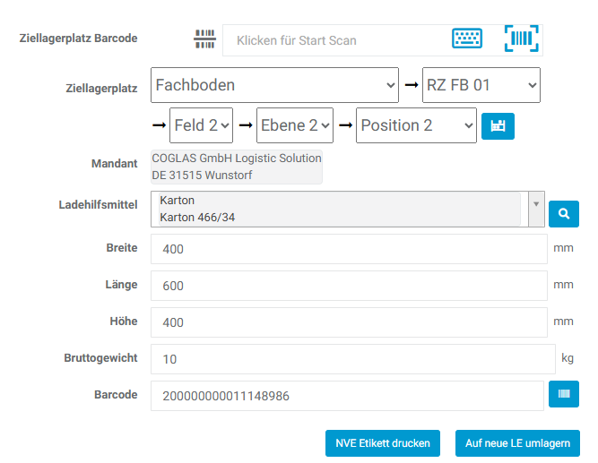Focus the Länge input field
Viewport: 598px width, 463px height.
pyautogui.click(x=349, y=286)
